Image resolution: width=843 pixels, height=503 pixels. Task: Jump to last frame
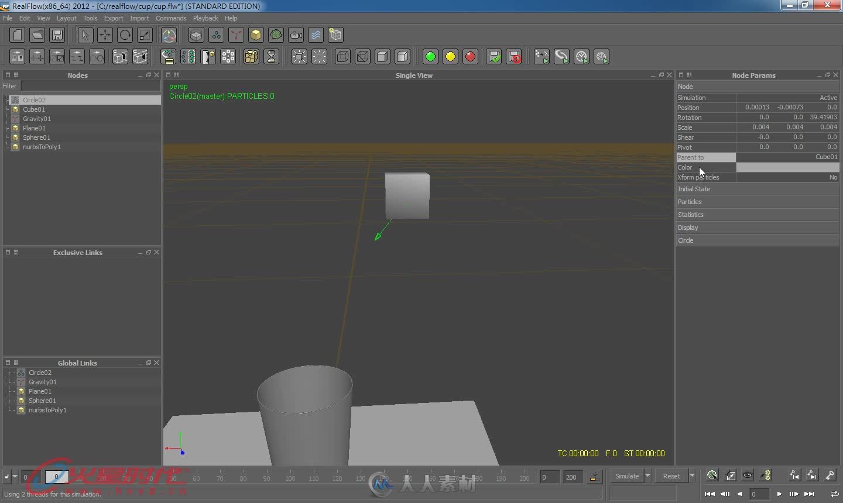coord(810,494)
